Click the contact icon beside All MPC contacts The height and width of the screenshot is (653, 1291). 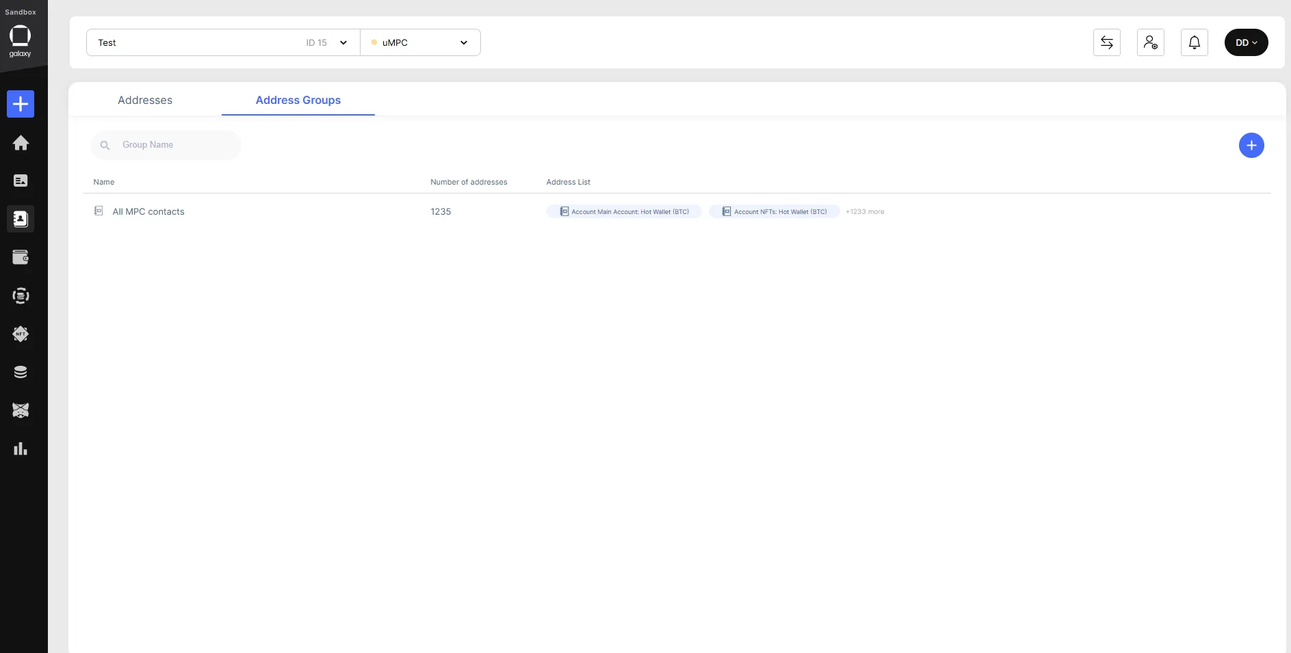[99, 211]
